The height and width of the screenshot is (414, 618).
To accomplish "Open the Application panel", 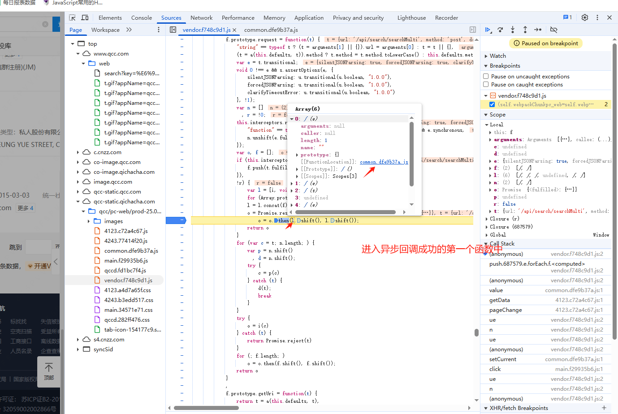I will [309, 17].
